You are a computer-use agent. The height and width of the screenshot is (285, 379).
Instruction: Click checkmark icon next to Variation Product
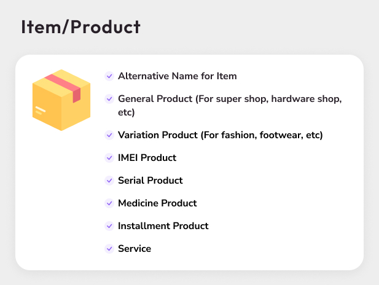(x=109, y=135)
